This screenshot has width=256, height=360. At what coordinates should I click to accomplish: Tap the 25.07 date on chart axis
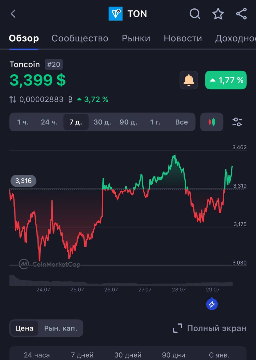point(77,290)
